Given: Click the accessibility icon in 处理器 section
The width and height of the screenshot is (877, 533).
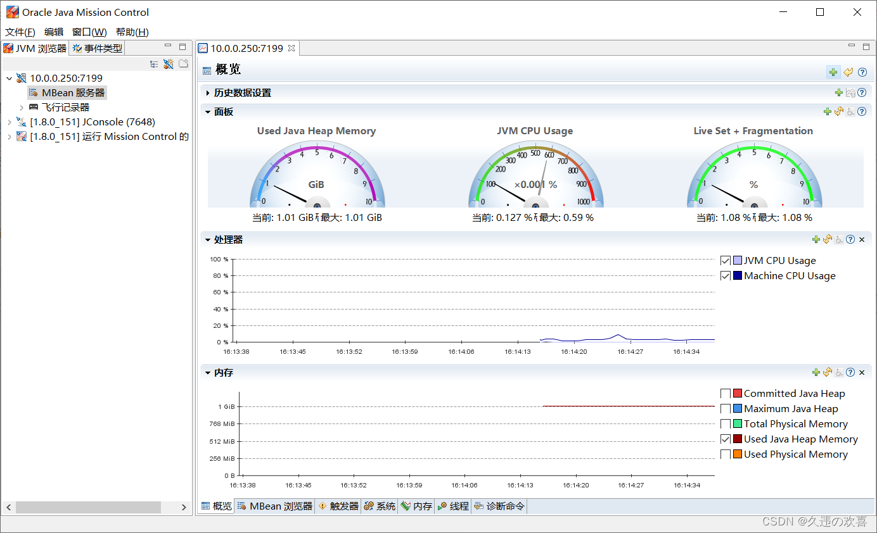Looking at the screenshot, I should coord(839,239).
